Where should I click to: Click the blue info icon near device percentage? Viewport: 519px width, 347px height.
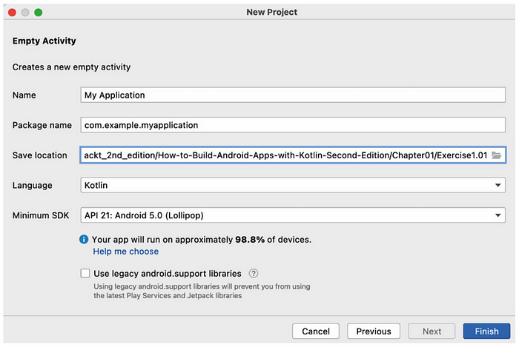coord(85,240)
